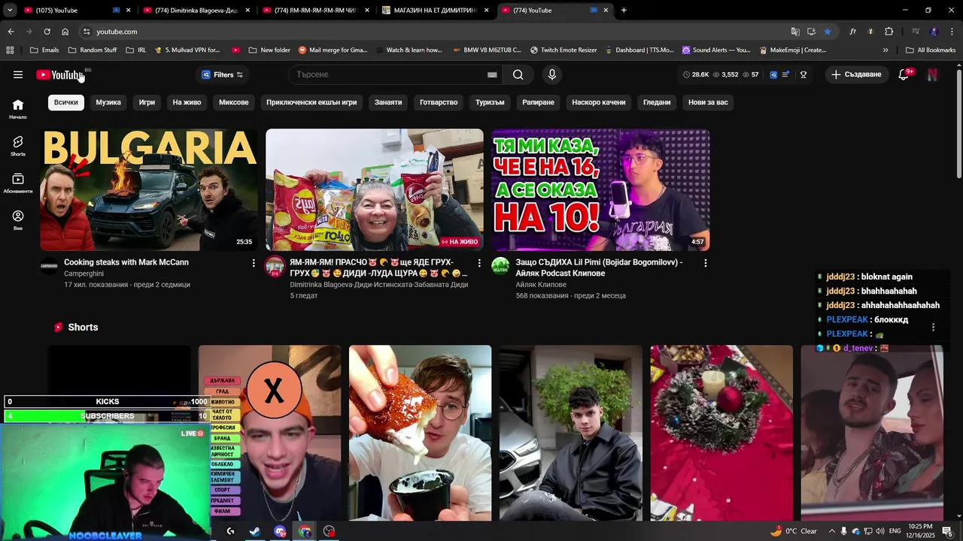Viewport: 963px width, 541px height.
Task: Click the search magnifier button
Action: click(518, 74)
